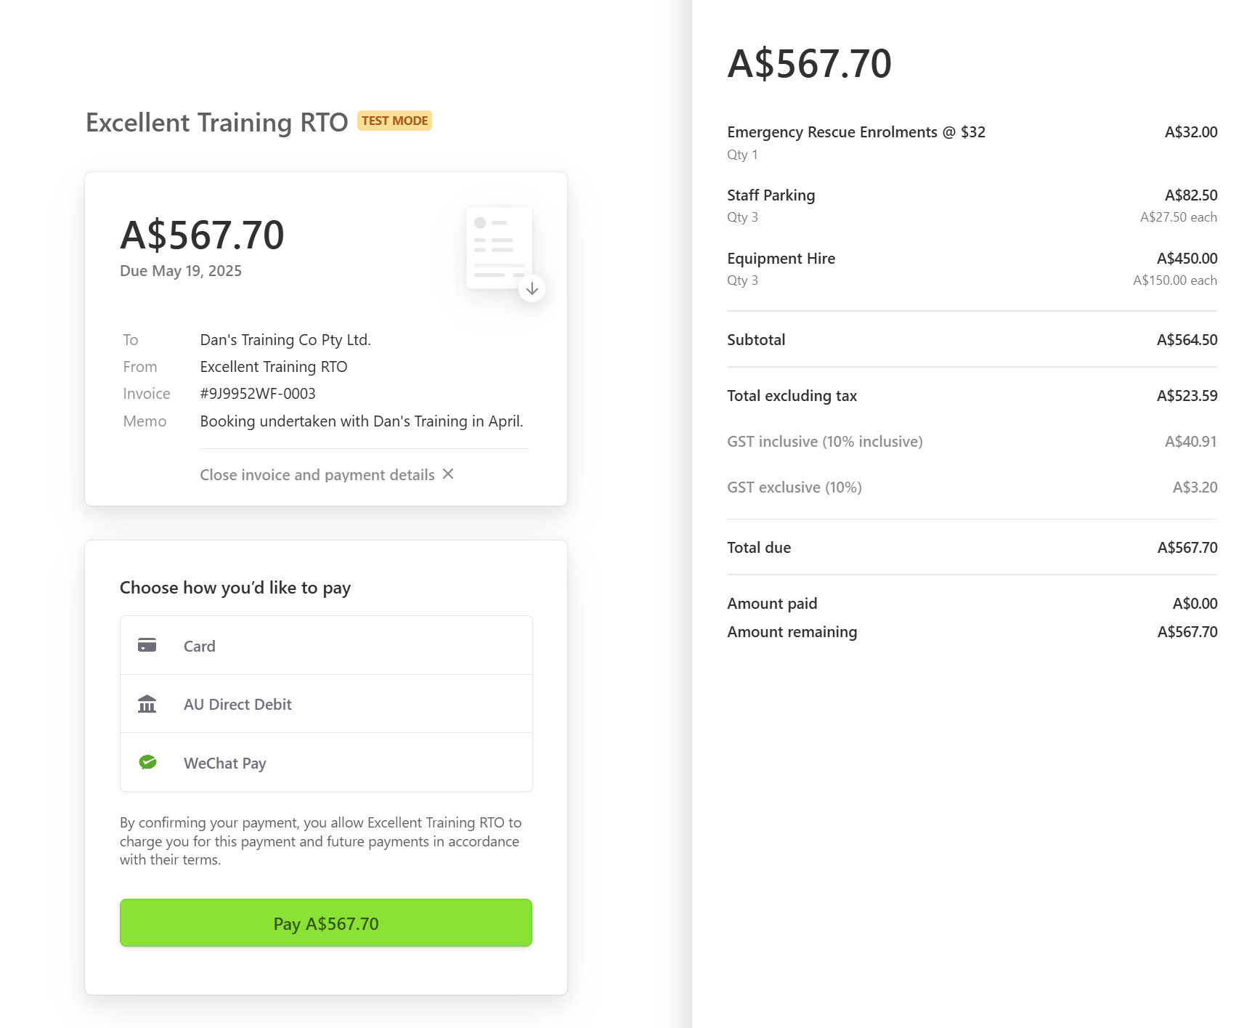This screenshot has width=1244, height=1028.
Task: Click the A$567.70 amount on invoice card
Action: (x=202, y=235)
